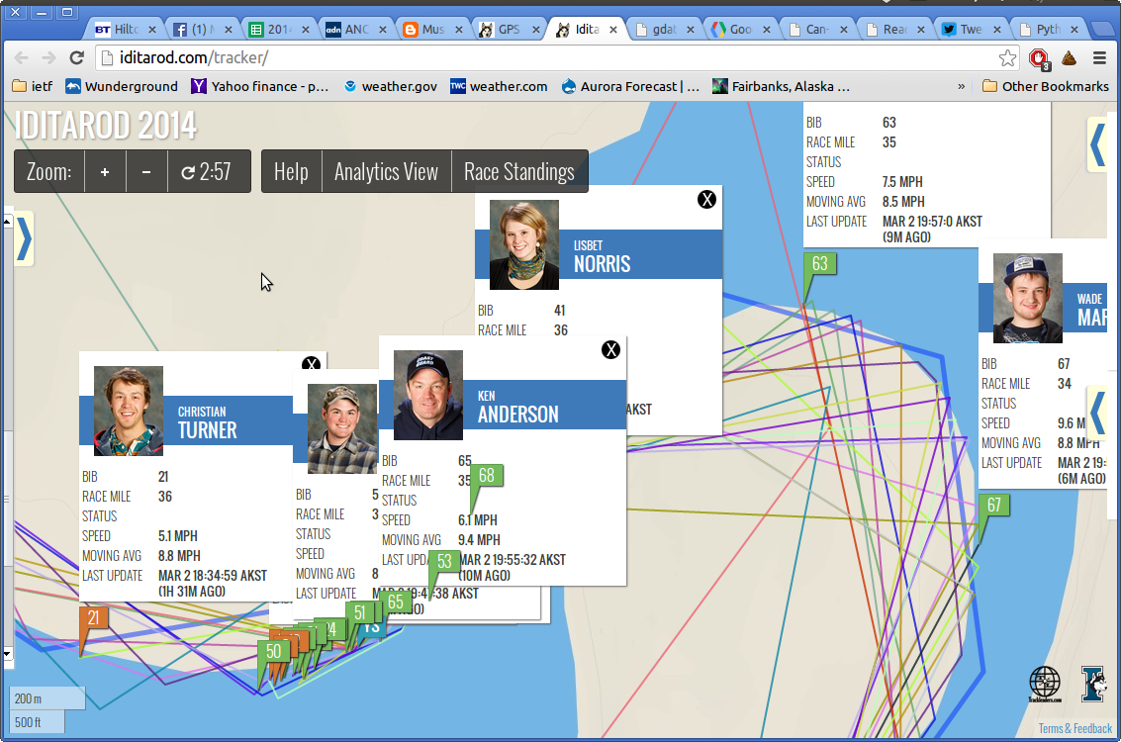Bookmark this page with star icon
The width and height of the screenshot is (1121, 742).
point(1008,58)
